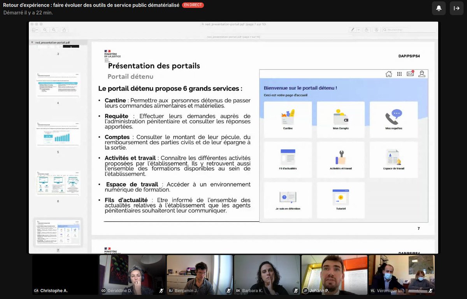Open sidebar view menu in Preview toolbar

tap(35, 30)
